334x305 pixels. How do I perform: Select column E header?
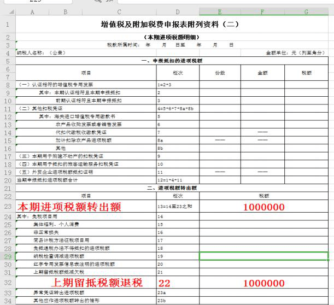click(x=220, y=12)
